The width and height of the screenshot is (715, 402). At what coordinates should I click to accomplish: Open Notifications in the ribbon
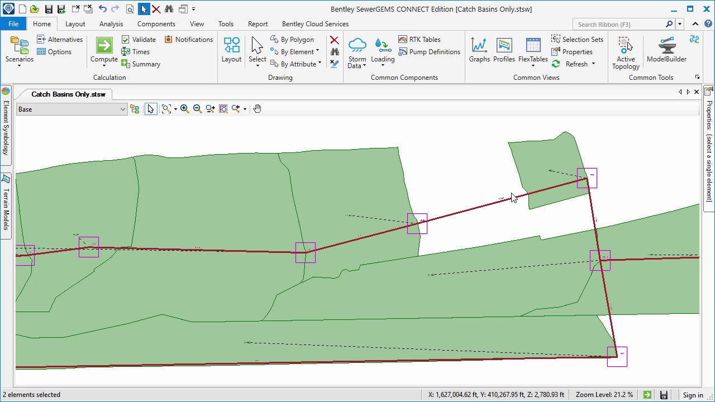(189, 40)
